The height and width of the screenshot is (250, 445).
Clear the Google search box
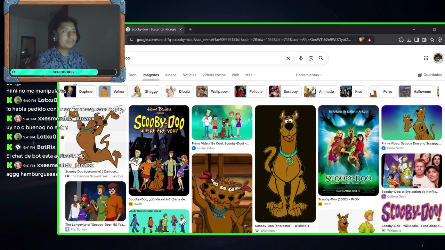click(288, 58)
